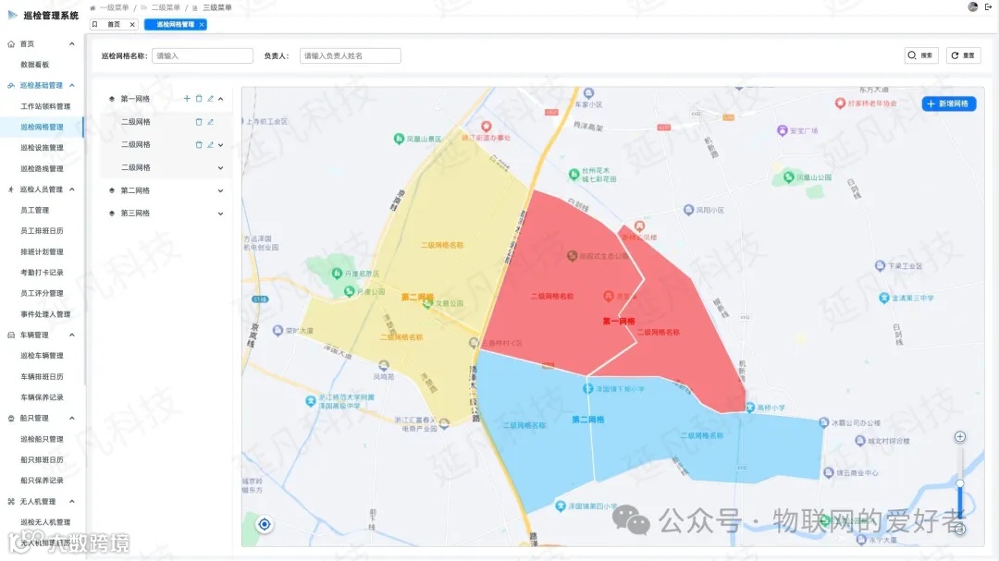The height and width of the screenshot is (561, 999).
Task: Zoom out with the map minus button
Action: click(959, 530)
